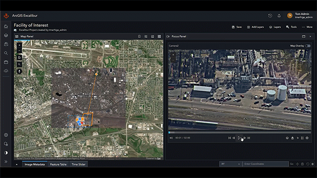The height and width of the screenshot is (178, 317).
Task: Switch to the Feature Table tab
Action: (x=58, y=164)
